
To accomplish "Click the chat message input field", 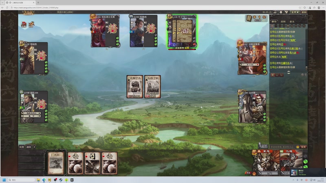I will (x=282, y=147).
